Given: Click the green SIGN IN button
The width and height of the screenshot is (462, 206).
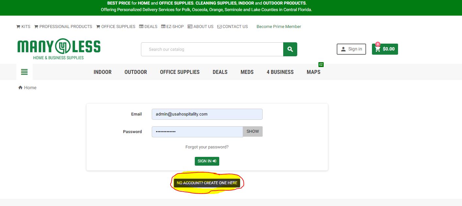Looking at the screenshot, I should (207, 161).
